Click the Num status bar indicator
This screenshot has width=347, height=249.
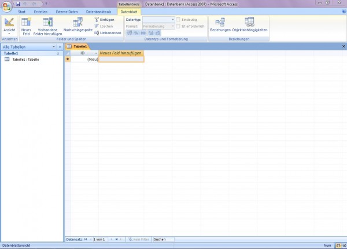327,246
